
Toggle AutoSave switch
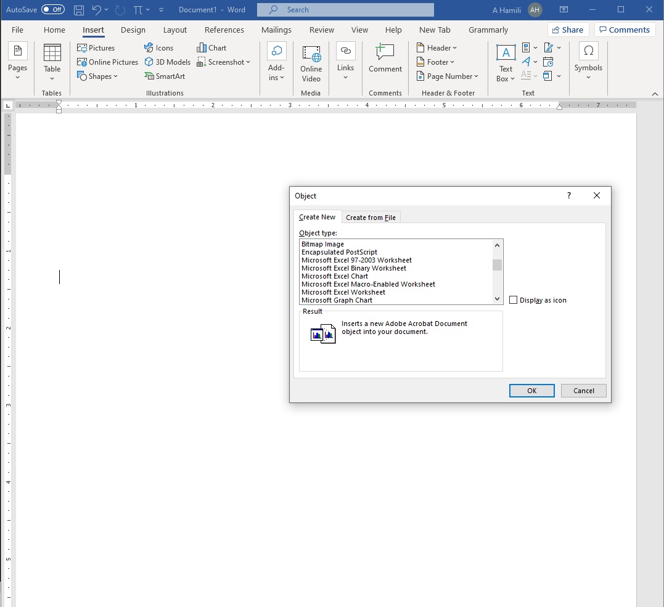[53, 10]
